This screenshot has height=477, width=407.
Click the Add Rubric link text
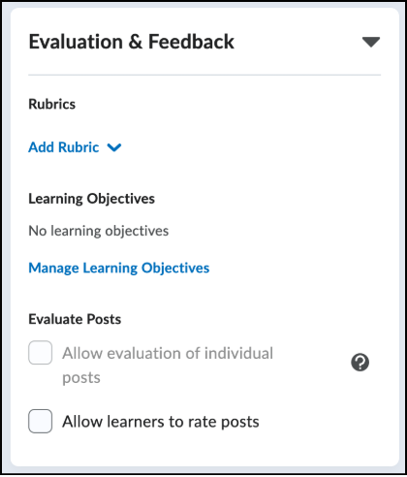(64, 147)
